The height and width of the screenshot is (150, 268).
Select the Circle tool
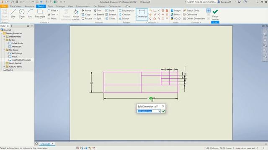pyautogui.click(x=21, y=14)
